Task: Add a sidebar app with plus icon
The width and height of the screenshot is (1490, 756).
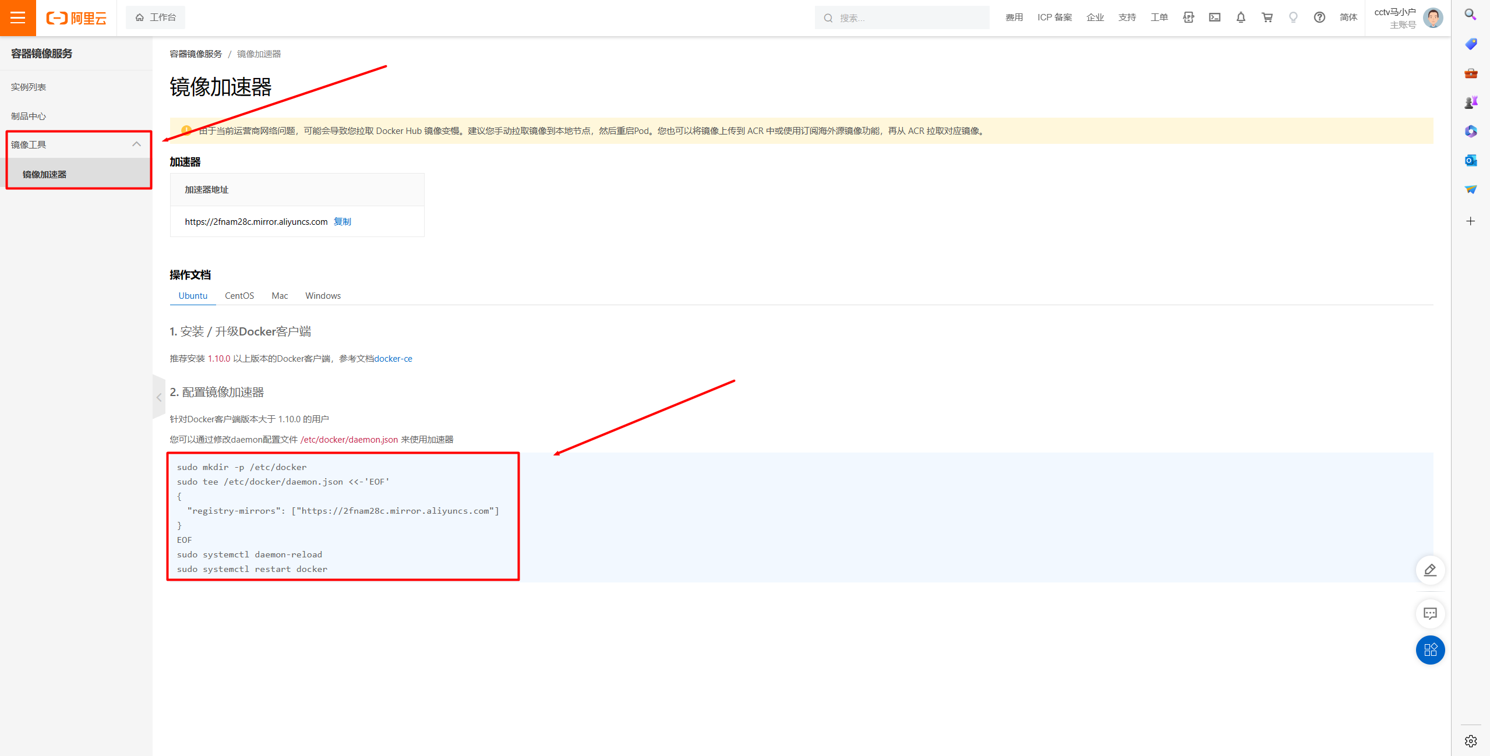Action: point(1471,221)
